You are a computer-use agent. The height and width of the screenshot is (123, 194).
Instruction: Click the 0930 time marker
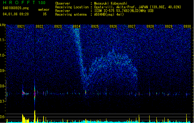click(x=187, y=26)
